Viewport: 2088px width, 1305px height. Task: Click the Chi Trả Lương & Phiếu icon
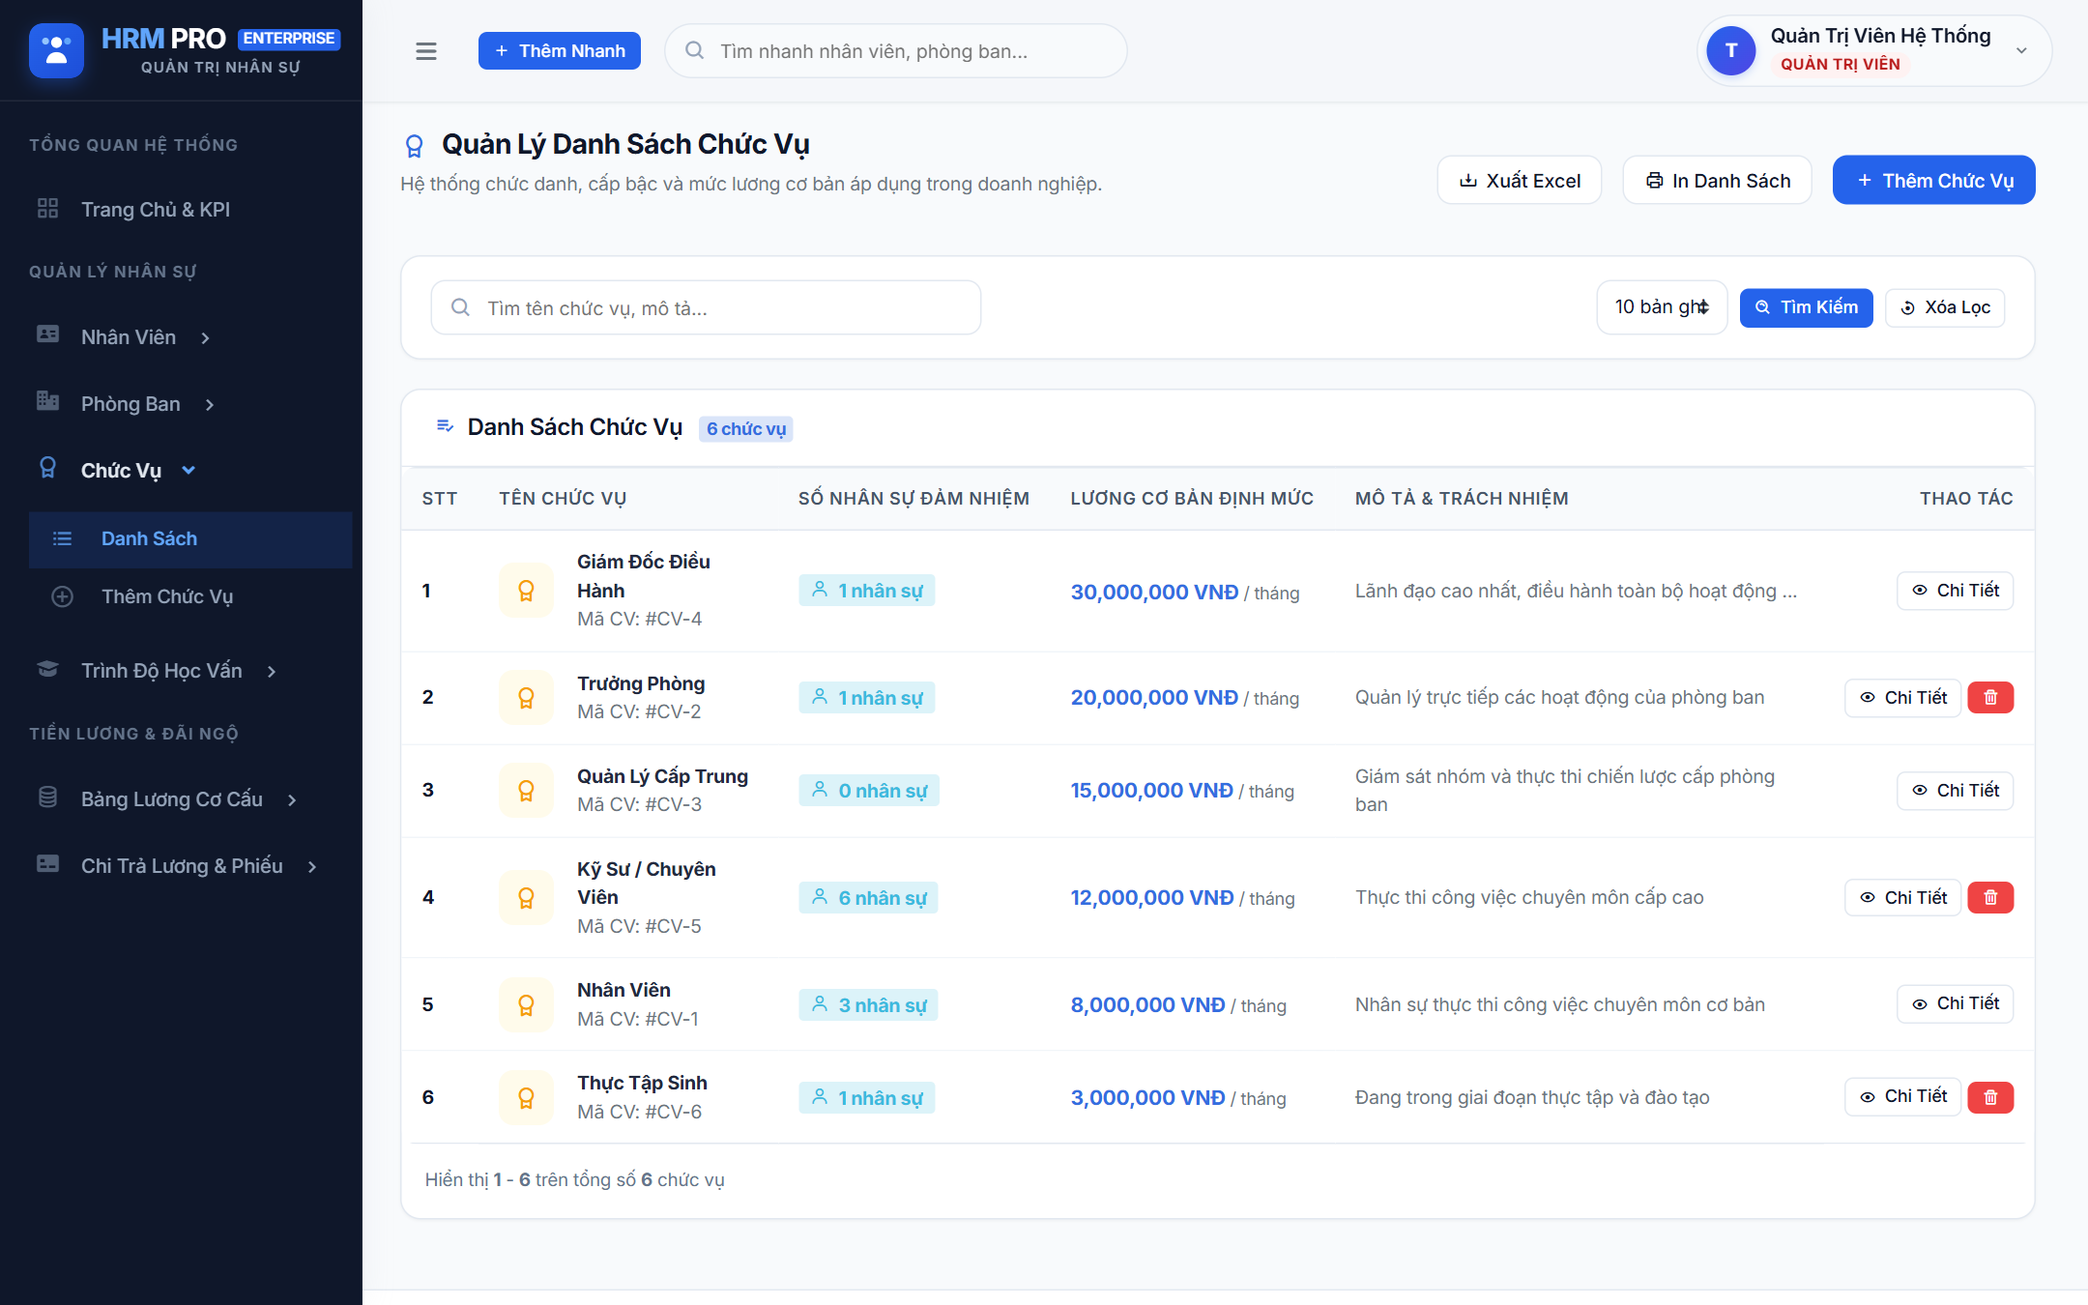(47, 864)
